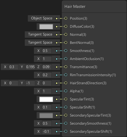Open the Tangent Space dropdown for BentNormal

point(40,43)
